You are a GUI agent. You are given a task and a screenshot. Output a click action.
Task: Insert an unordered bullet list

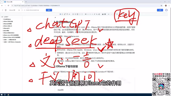(73, 14)
